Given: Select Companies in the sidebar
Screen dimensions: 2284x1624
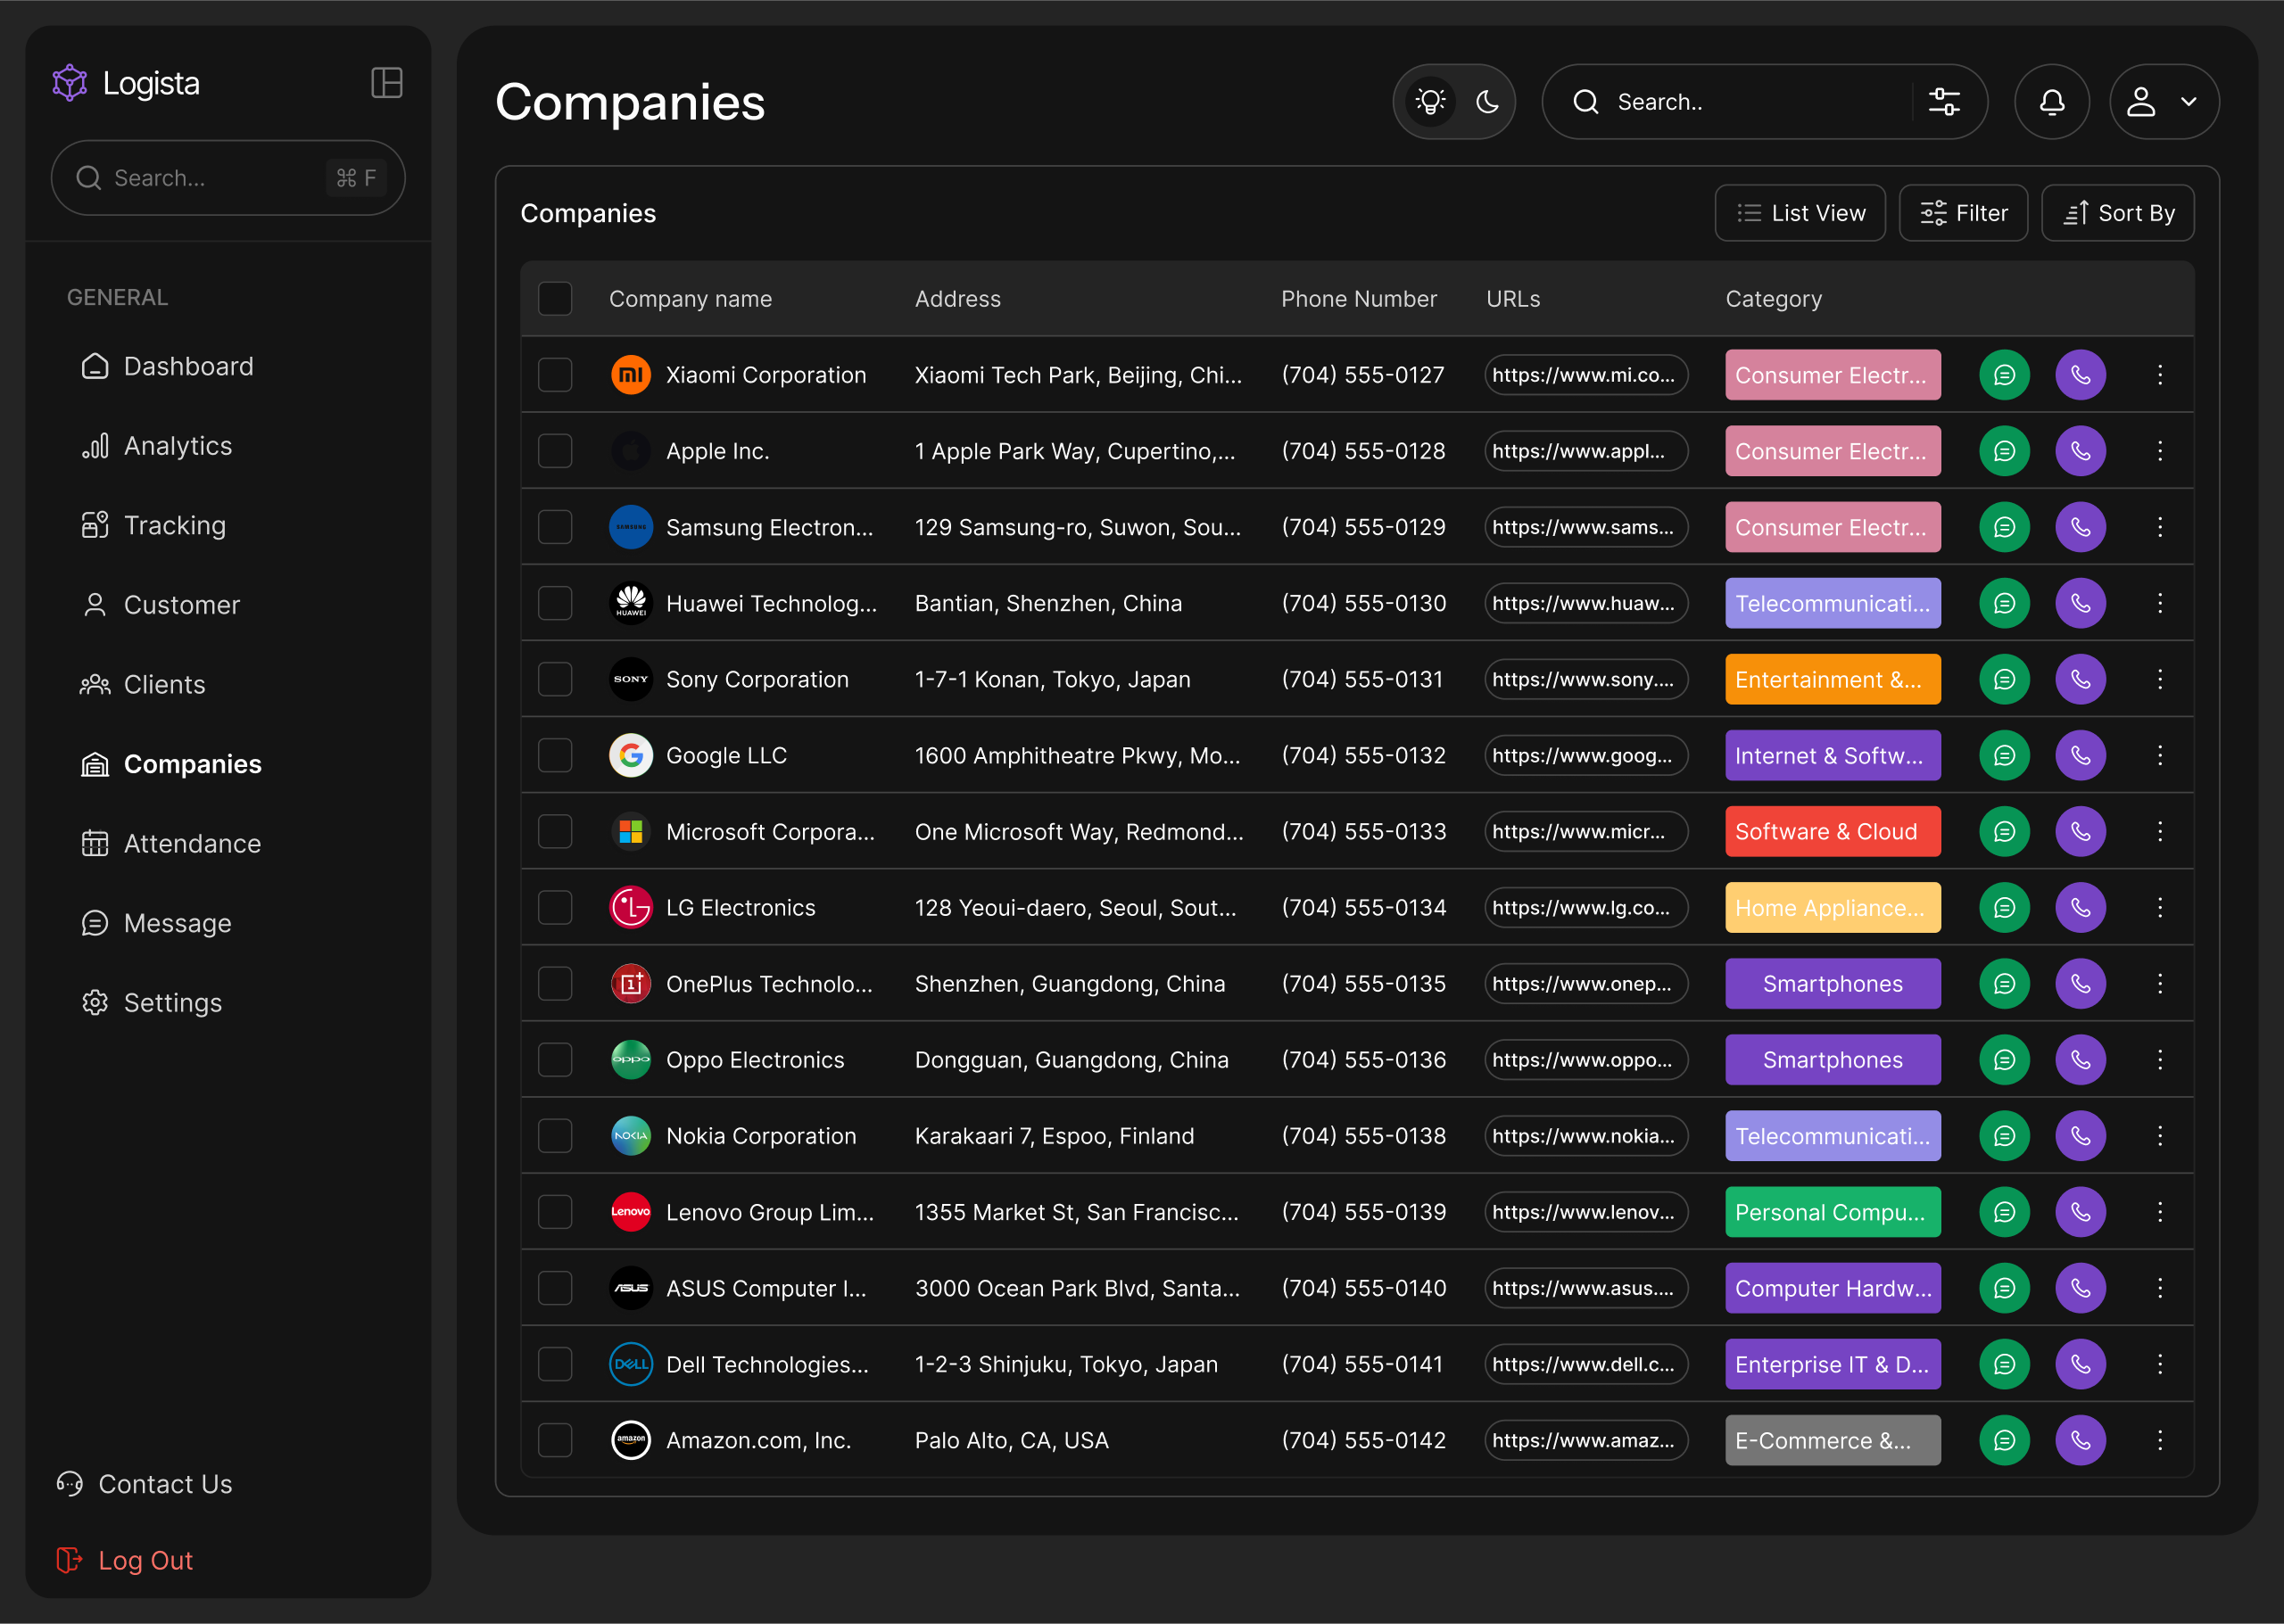Looking at the screenshot, I should click(x=171, y=764).
